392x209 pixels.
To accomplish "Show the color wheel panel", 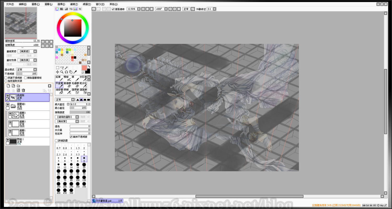I will tap(57, 9).
